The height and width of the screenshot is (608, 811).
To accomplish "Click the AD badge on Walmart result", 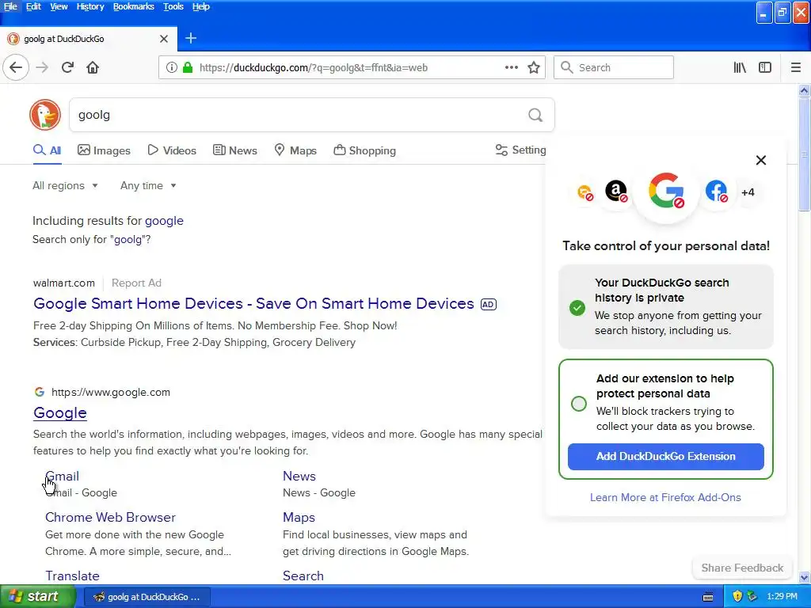I will coord(488,305).
